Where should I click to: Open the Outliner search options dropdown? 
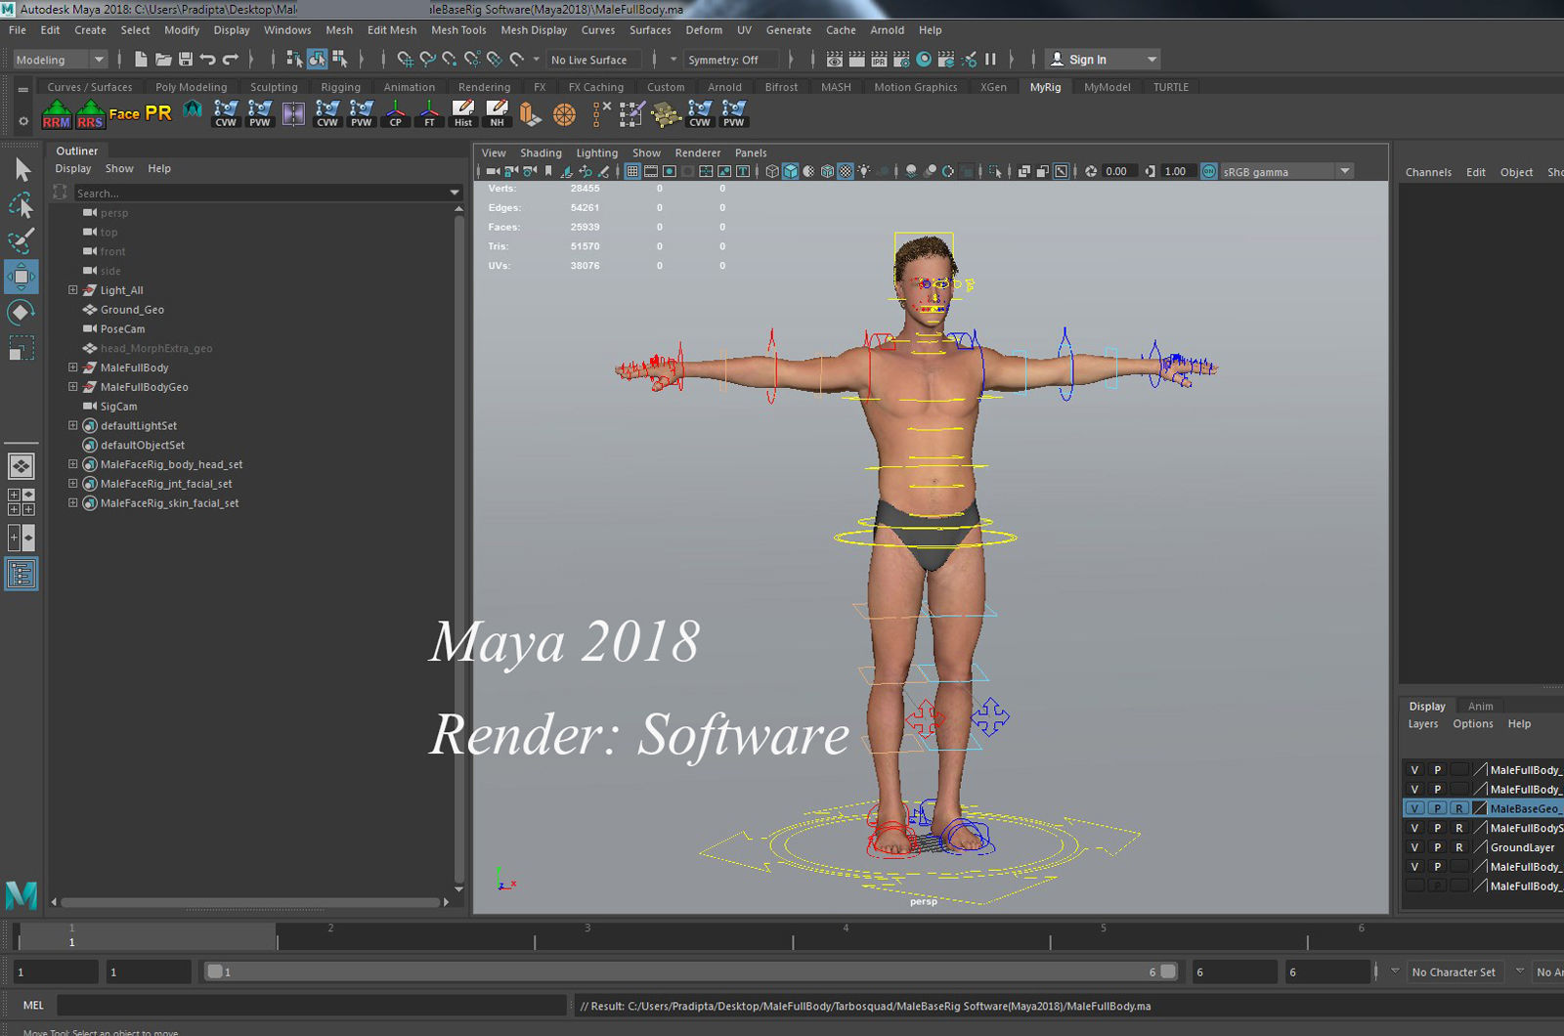pyautogui.click(x=455, y=193)
